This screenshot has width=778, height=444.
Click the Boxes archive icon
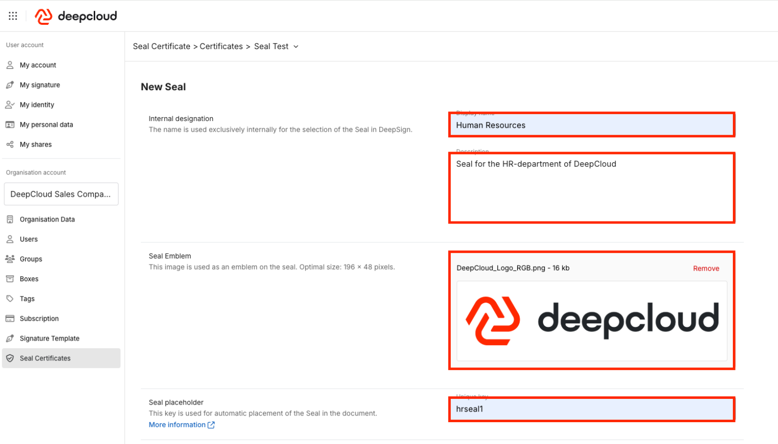(x=10, y=279)
